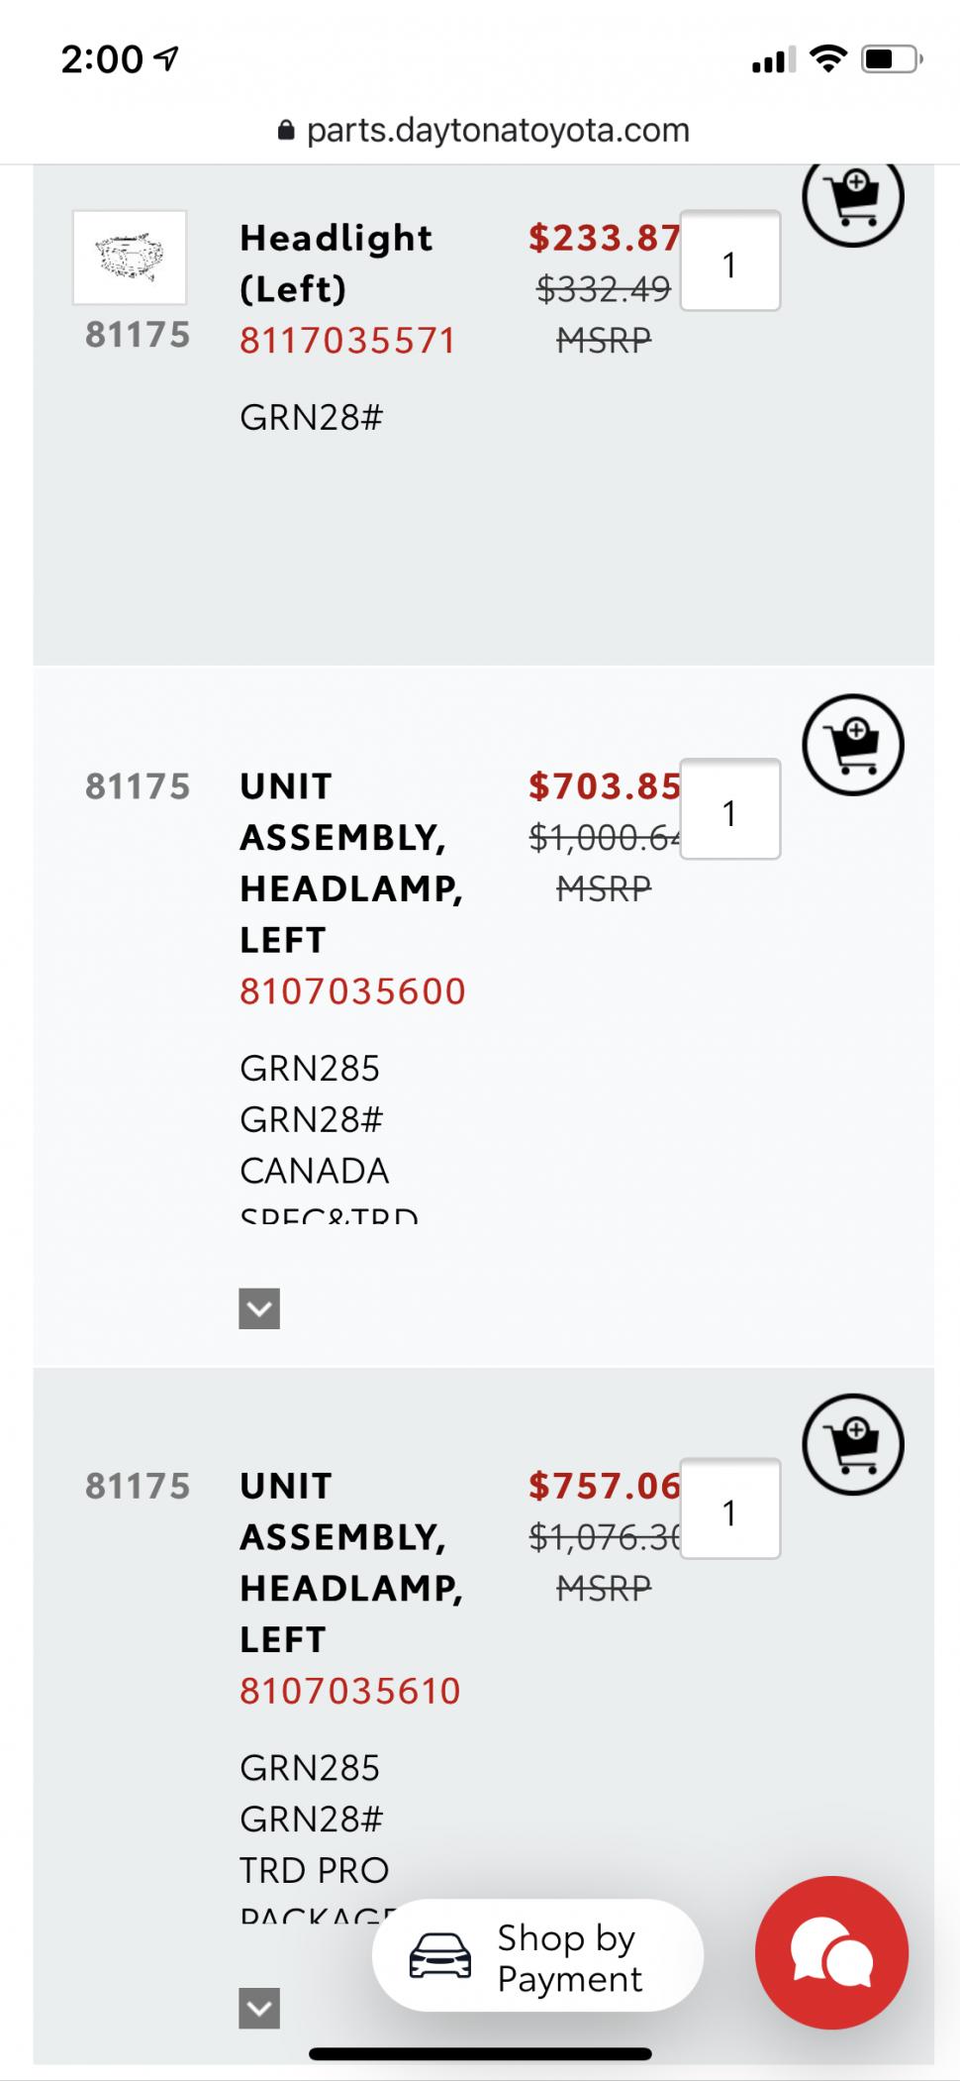Open part number link 8107035610
The width and height of the screenshot is (960, 2081).
350,1691
